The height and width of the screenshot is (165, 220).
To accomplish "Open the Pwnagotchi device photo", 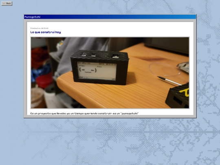I will point(110,73).
